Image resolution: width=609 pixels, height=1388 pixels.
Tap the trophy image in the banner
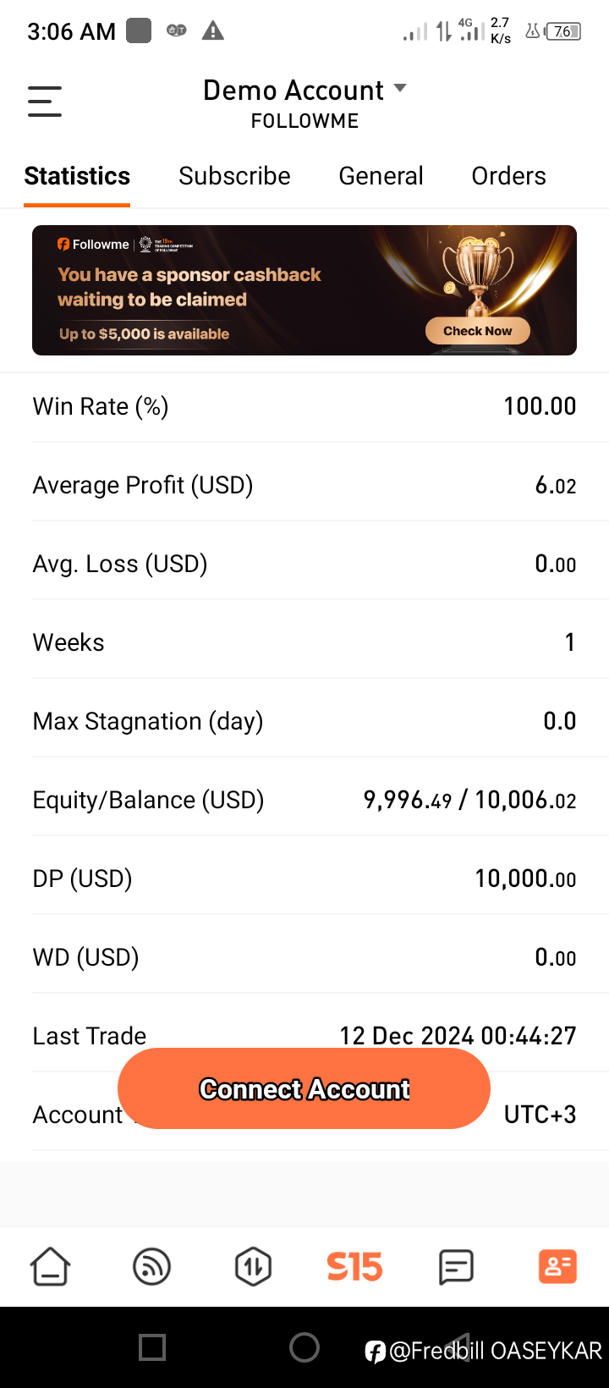477,271
